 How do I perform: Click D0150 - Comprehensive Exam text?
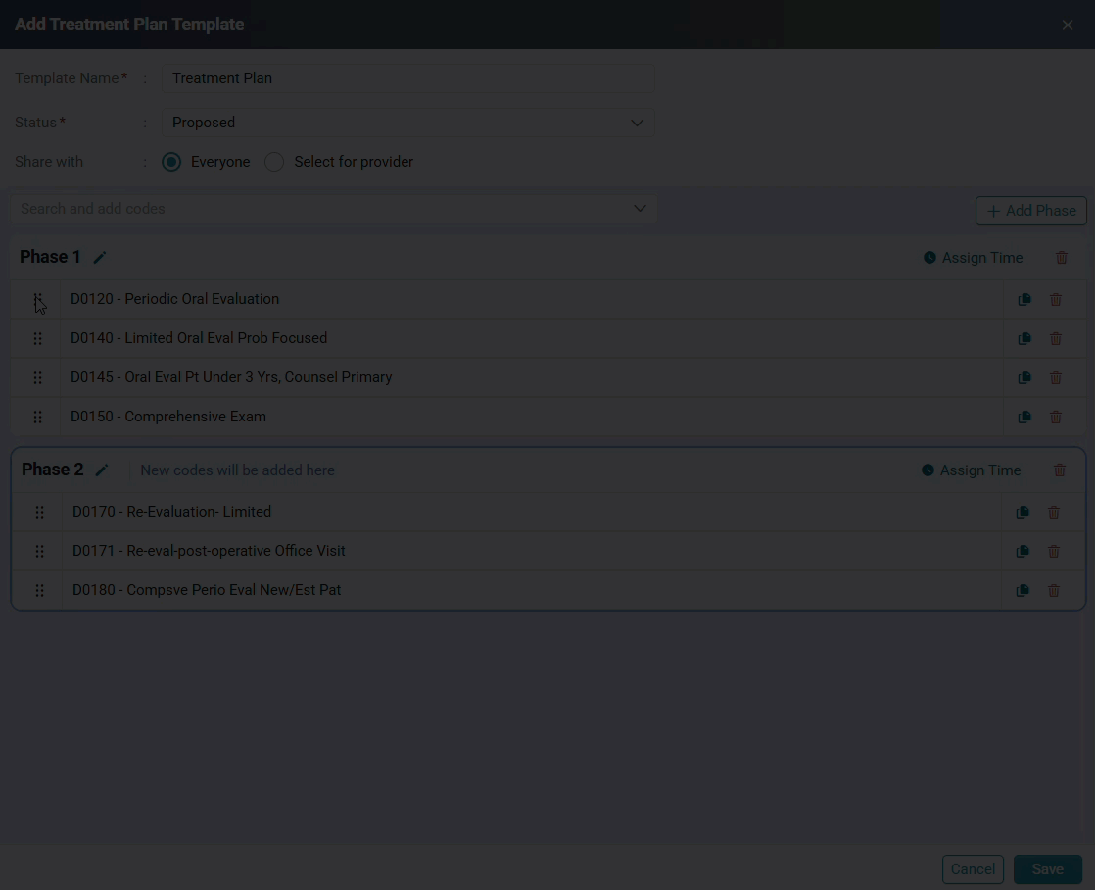(x=168, y=416)
